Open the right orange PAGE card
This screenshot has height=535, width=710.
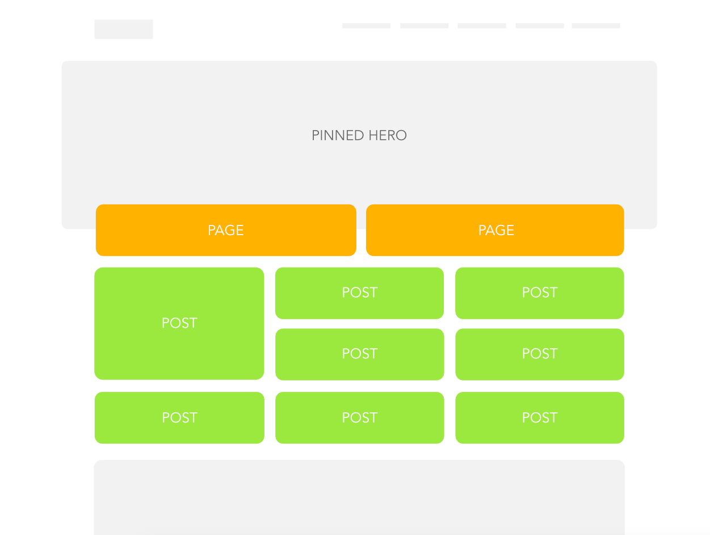495,230
